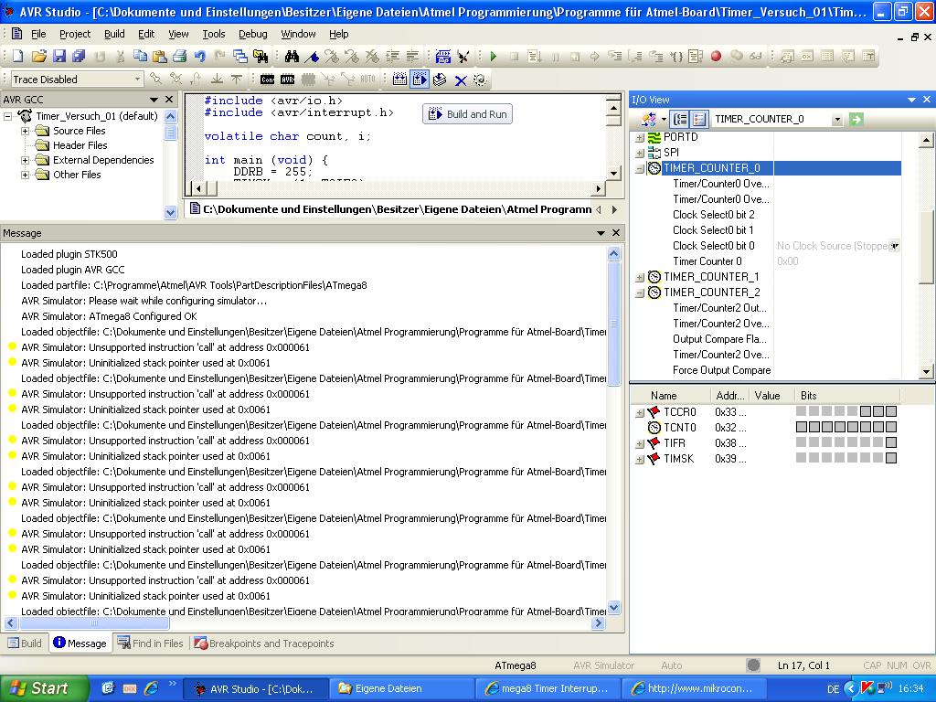Open the File menu

pyautogui.click(x=38, y=34)
